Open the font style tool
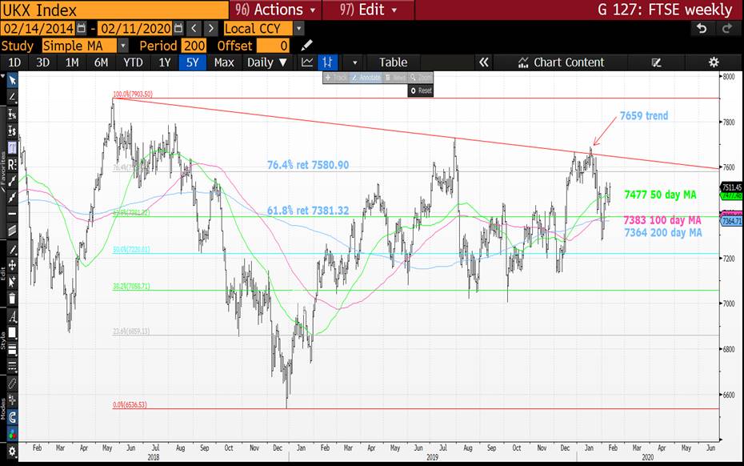Screen dimensions: 744x466 [x=12, y=316]
